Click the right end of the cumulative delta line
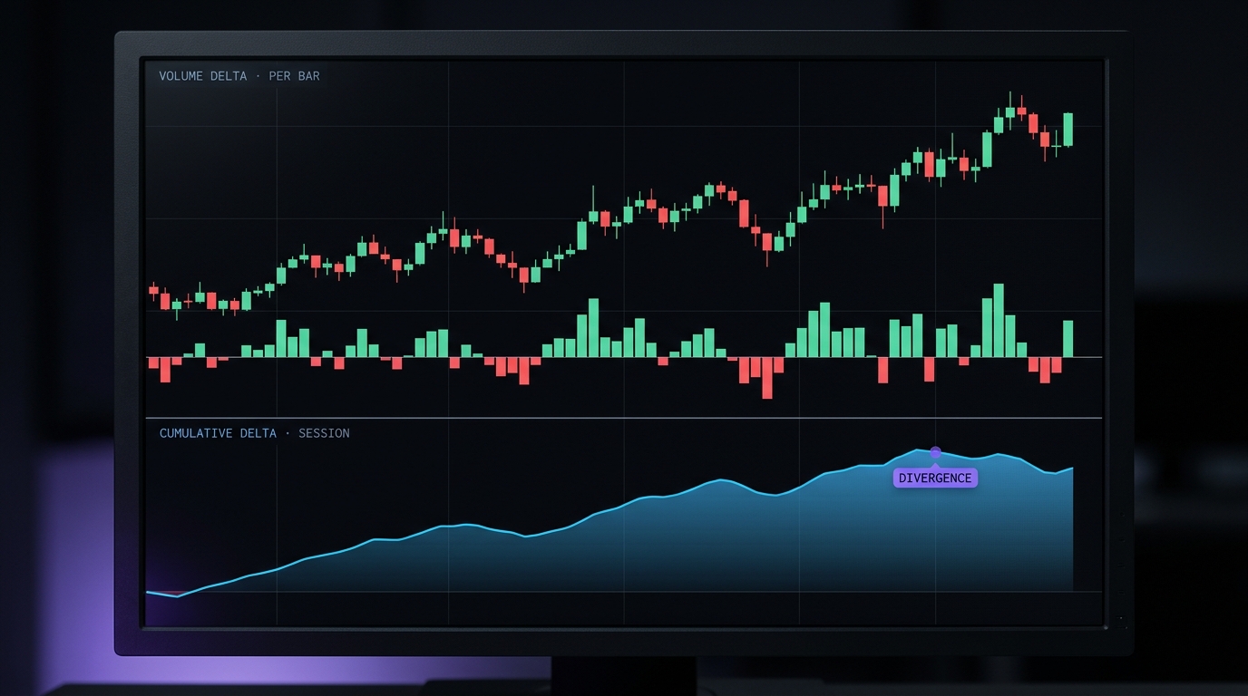The width and height of the screenshot is (1248, 696). coord(1072,469)
